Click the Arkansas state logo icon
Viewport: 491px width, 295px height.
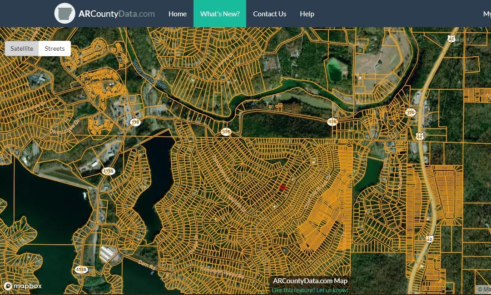(64, 14)
